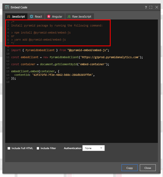The image size is (163, 177).
Task: Click the yarn add @pyramid-embed/embed-js line
Action: pos(38,40)
